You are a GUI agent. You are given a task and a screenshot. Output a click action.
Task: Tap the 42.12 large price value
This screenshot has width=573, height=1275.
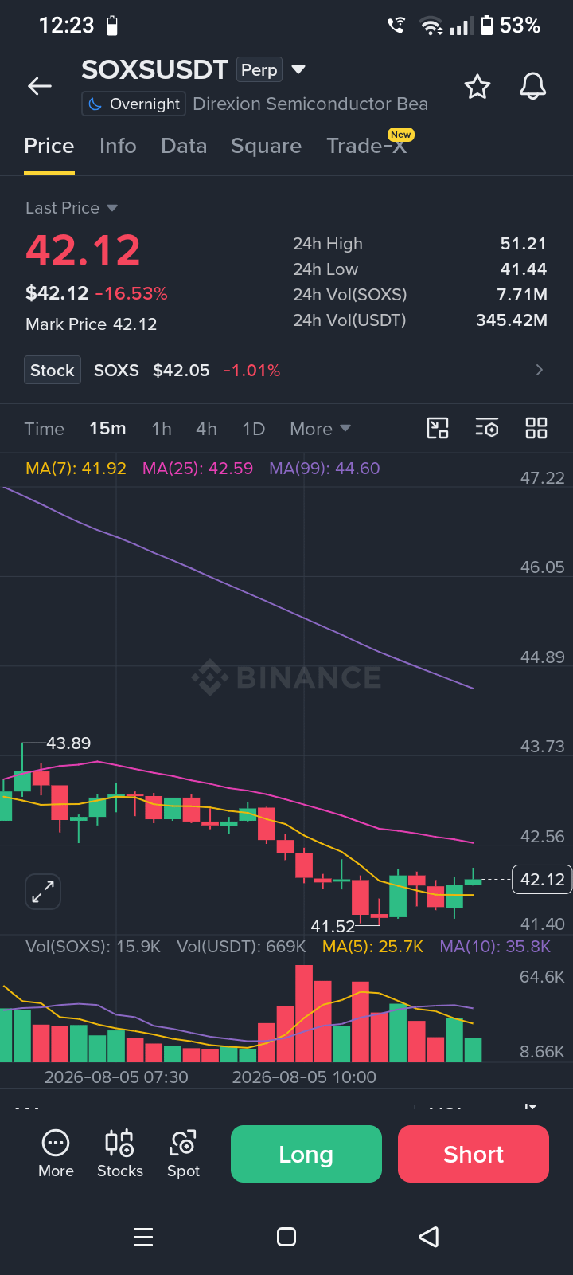click(x=84, y=250)
